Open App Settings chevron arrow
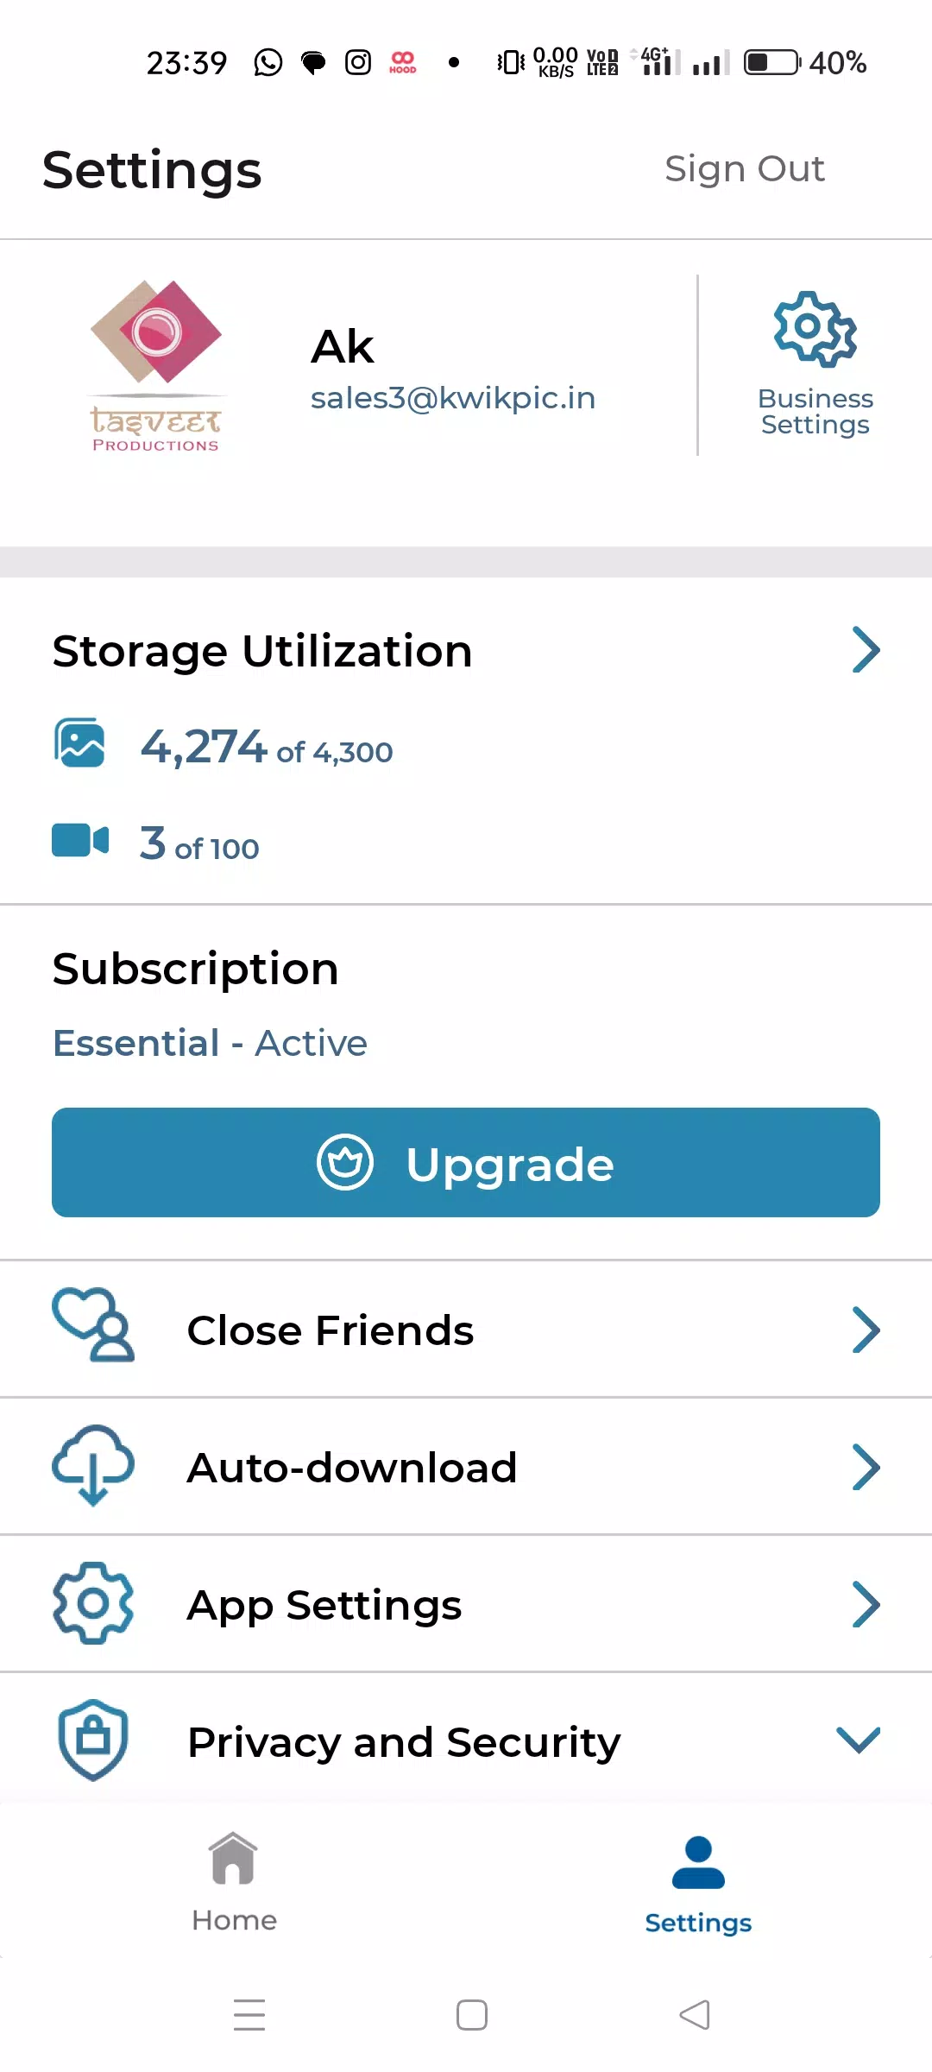 coord(866,1604)
